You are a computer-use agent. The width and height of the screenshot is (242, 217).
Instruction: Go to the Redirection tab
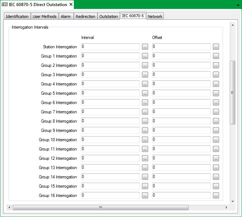click(85, 16)
